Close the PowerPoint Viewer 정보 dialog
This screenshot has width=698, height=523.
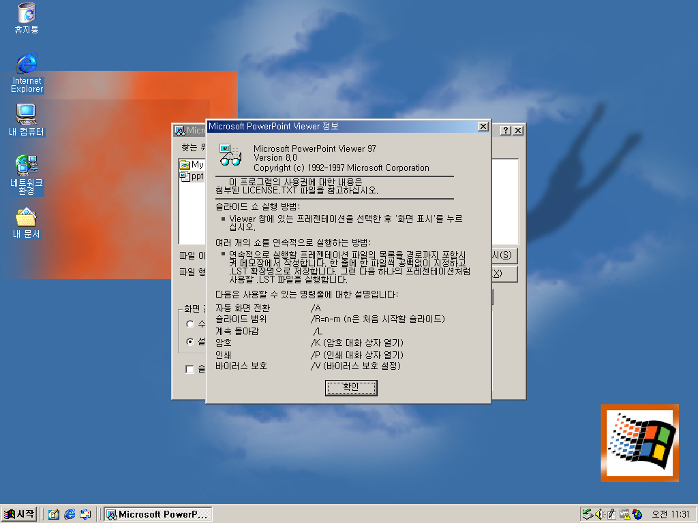tap(483, 127)
